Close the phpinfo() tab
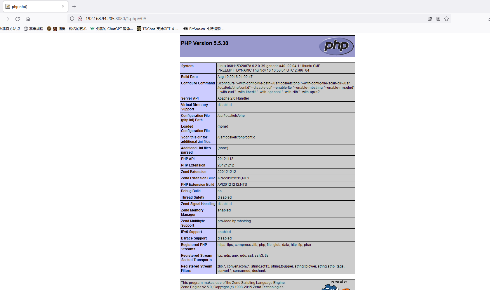This screenshot has width=490, height=290. pyautogui.click(x=63, y=6)
